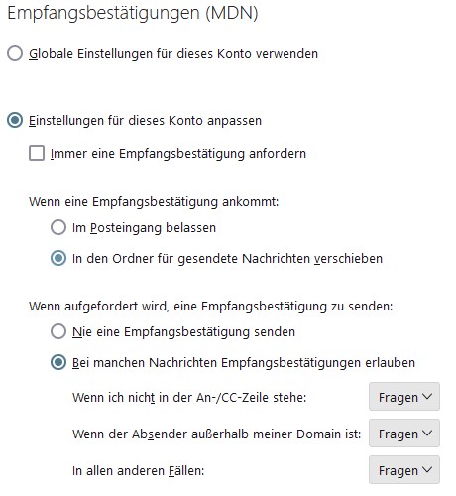
Task: Click the chevron arrow in the An-/CC-Zeile dropdown
Action: (427, 397)
